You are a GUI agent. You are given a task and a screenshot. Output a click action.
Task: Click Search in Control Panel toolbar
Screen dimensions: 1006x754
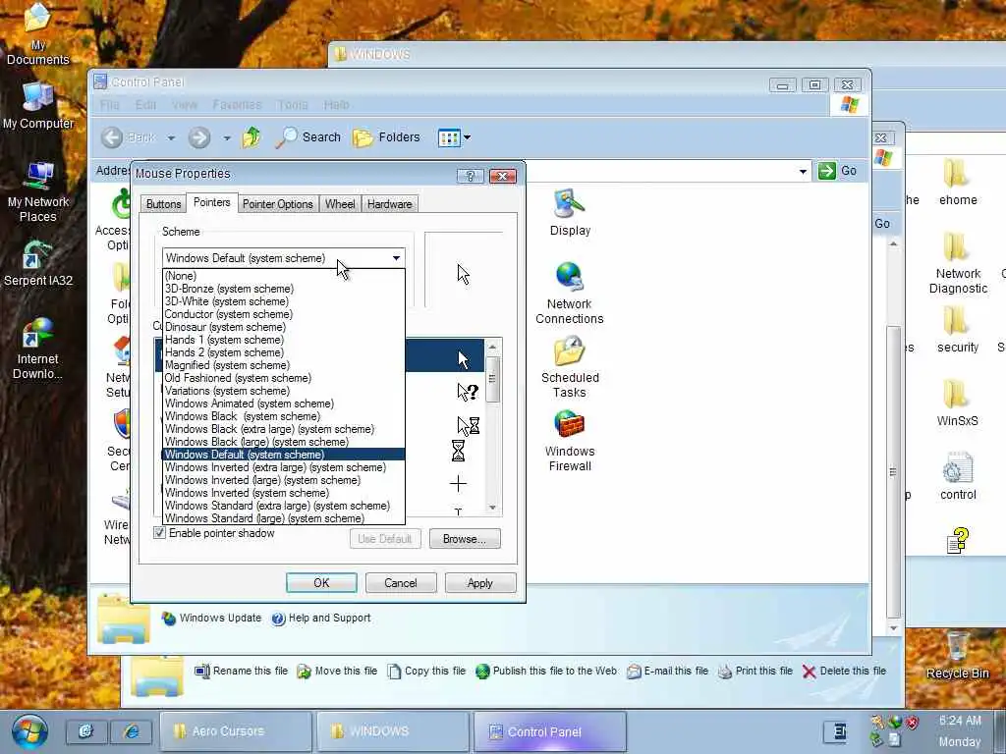pyautogui.click(x=308, y=137)
